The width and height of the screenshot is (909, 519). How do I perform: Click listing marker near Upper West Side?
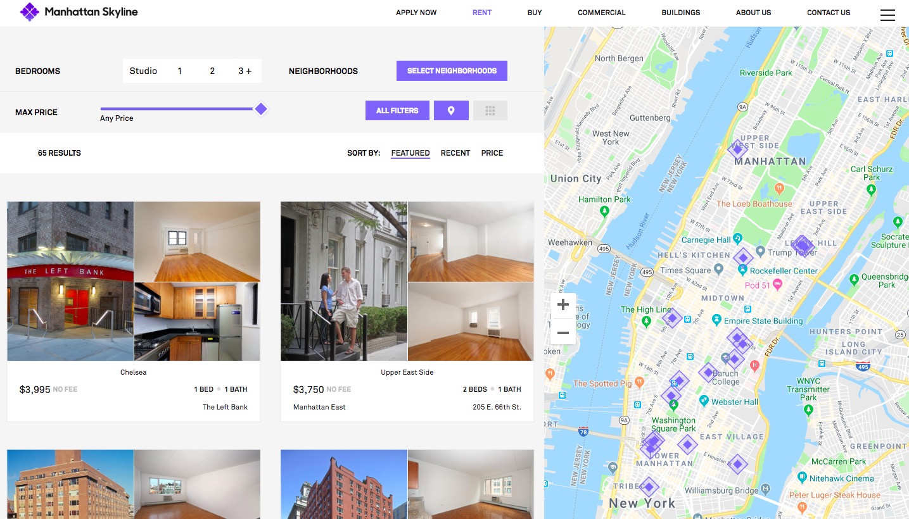pyautogui.click(x=737, y=150)
